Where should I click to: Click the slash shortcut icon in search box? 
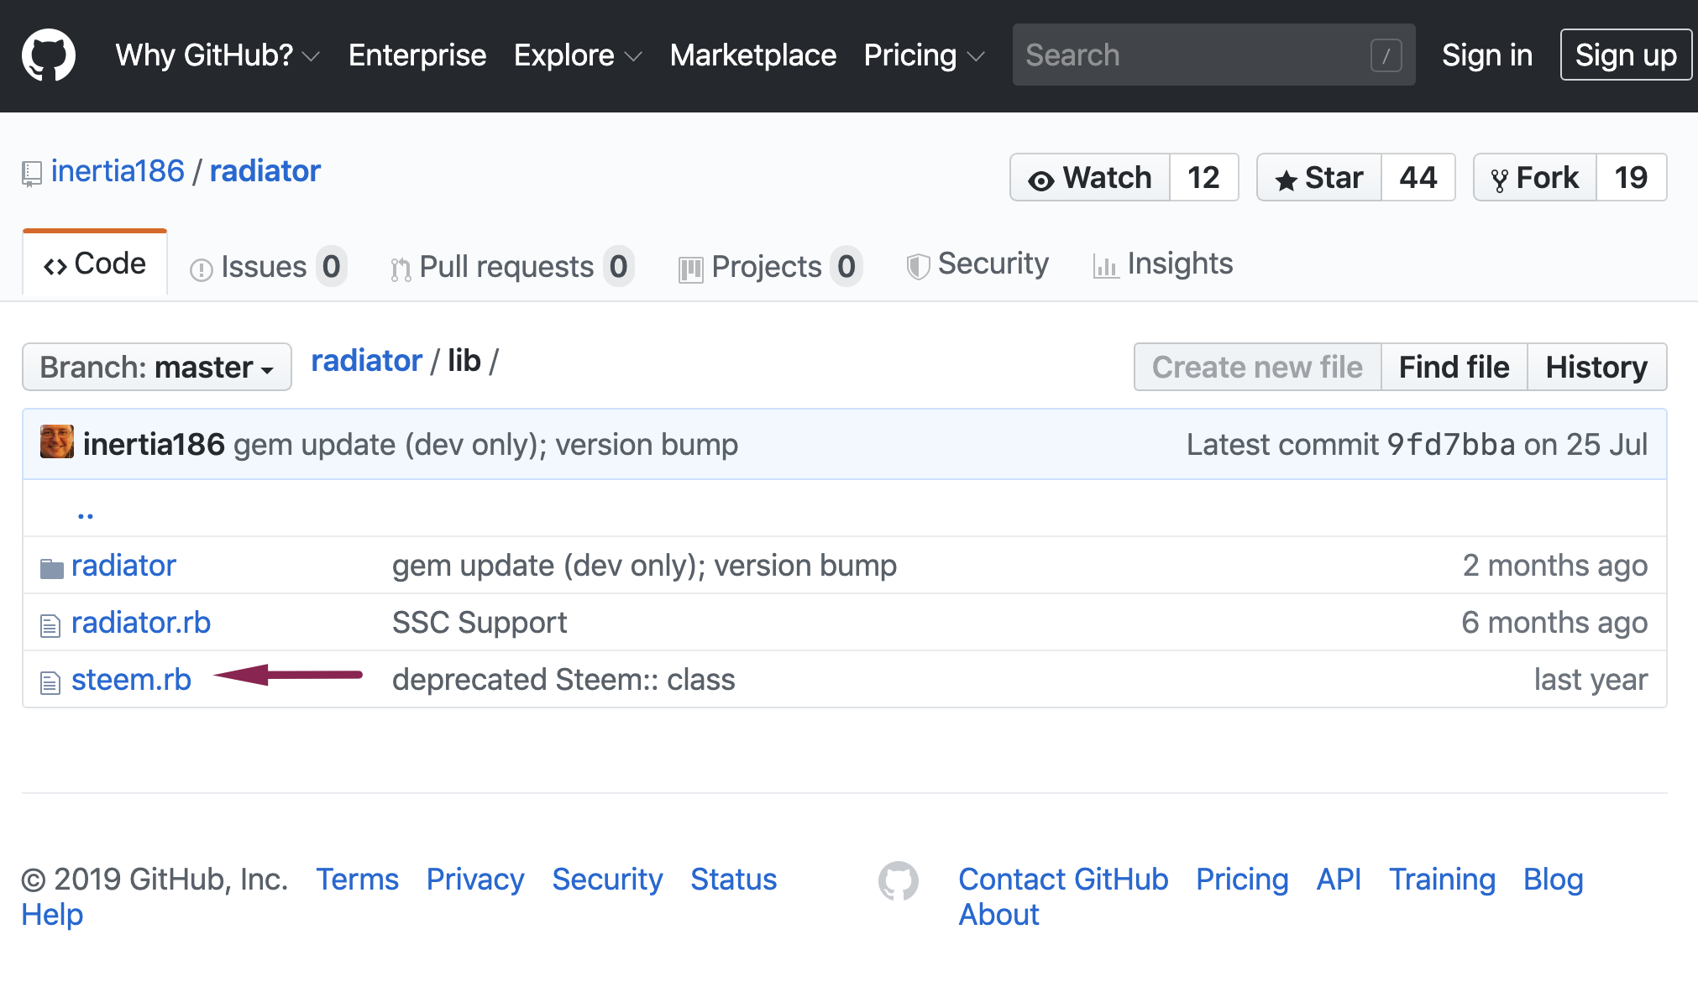pos(1386,55)
